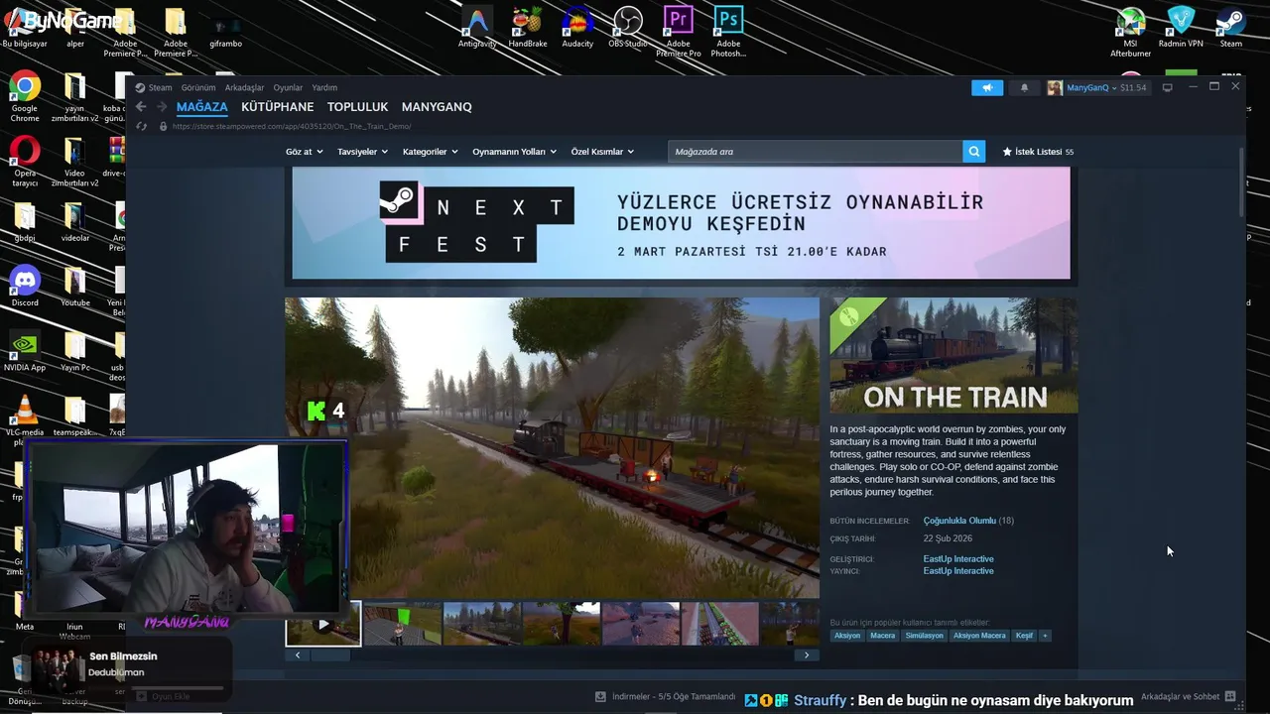This screenshot has width=1270, height=714.
Task: Play the trailer video thumbnail
Action: pyautogui.click(x=322, y=624)
